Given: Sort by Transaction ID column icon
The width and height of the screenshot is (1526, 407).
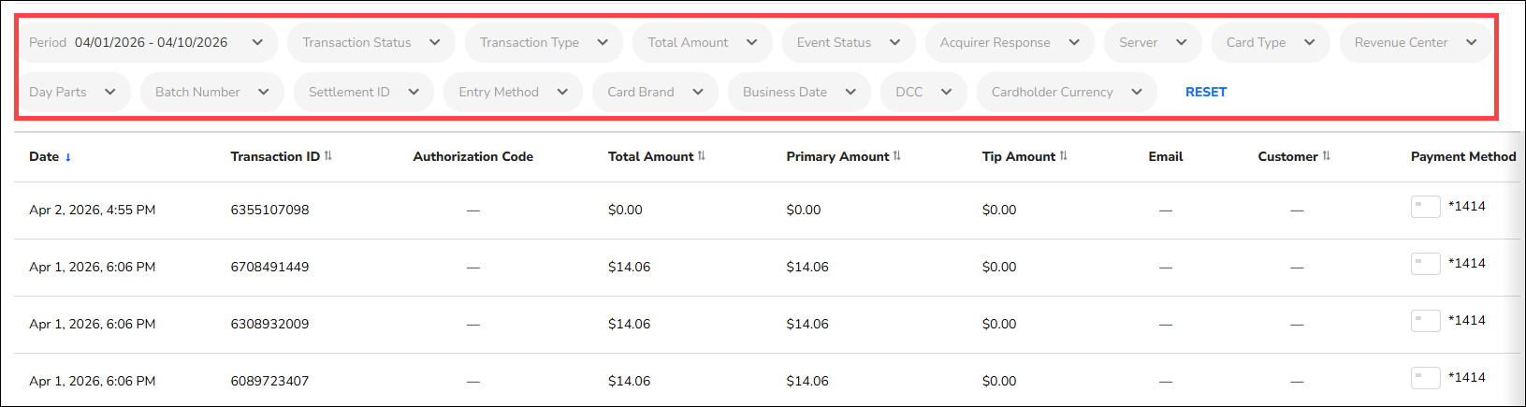Looking at the screenshot, I should point(328,156).
